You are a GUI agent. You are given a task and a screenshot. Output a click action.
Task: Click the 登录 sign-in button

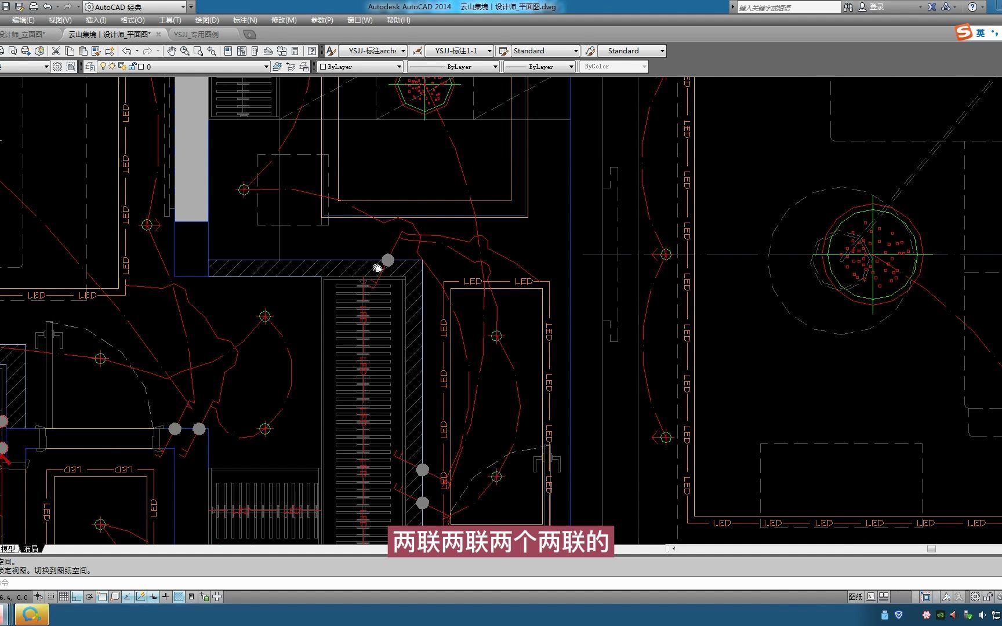tap(876, 7)
